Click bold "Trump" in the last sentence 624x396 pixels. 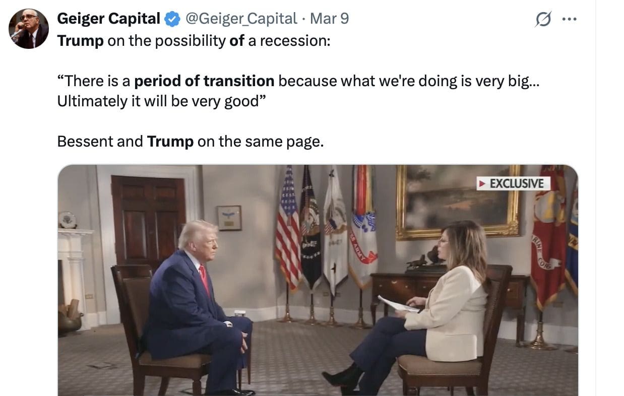(x=170, y=142)
